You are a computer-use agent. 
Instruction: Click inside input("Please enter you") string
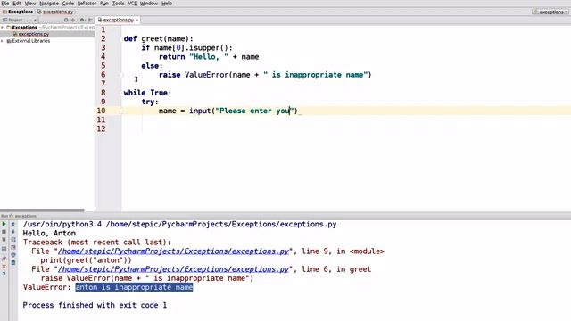pos(253,111)
